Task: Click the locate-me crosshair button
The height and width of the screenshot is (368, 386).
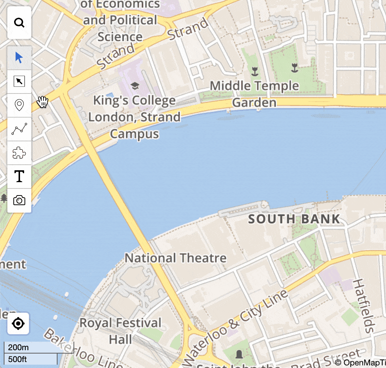Action: [18, 323]
